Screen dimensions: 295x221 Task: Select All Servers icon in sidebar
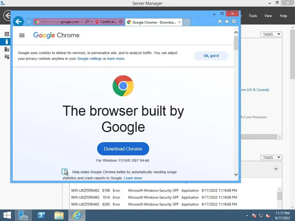[x=7, y=49]
